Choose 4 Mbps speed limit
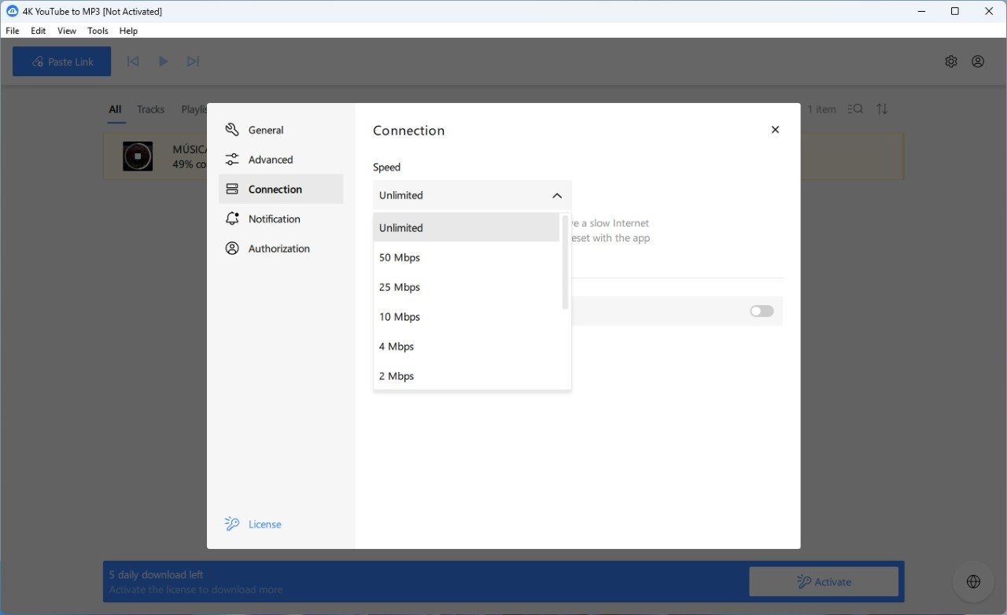The width and height of the screenshot is (1007, 615). click(467, 347)
